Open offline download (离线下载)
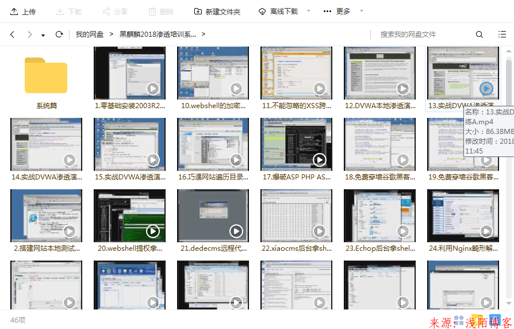This screenshot has height=329, width=514. [278, 12]
